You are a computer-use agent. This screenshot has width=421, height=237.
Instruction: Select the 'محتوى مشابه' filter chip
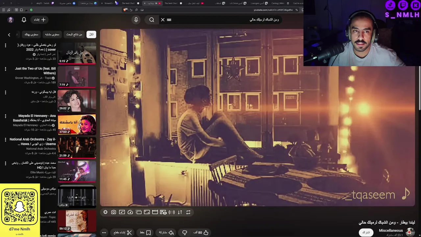tap(52, 34)
